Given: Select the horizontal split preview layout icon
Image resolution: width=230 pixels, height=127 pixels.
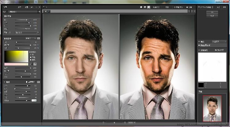Looking at the screenshot, I should (x=145, y=7).
